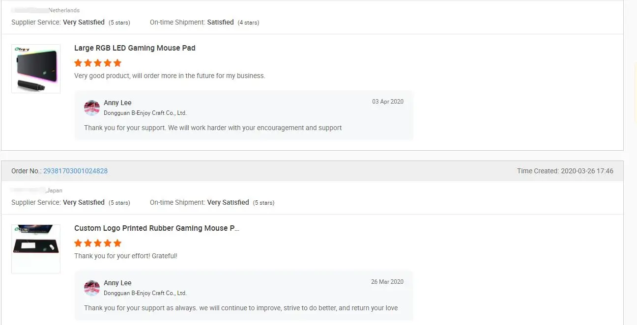The height and width of the screenshot is (325, 637).
Task: Click the 26 Mar 2020 reply date
Action: click(x=387, y=282)
